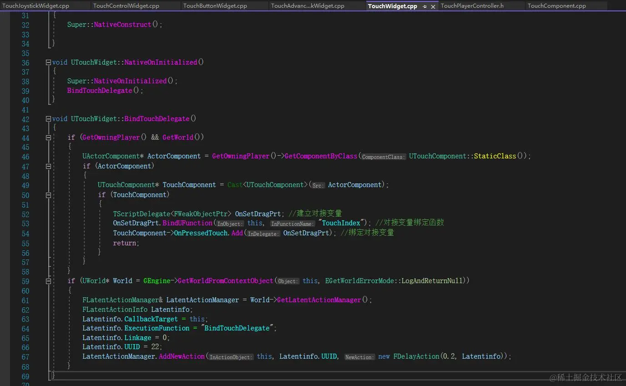This screenshot has height=386, width=626.
Task: Click the "TouchIndex" string literal
Action: [342, 223]
